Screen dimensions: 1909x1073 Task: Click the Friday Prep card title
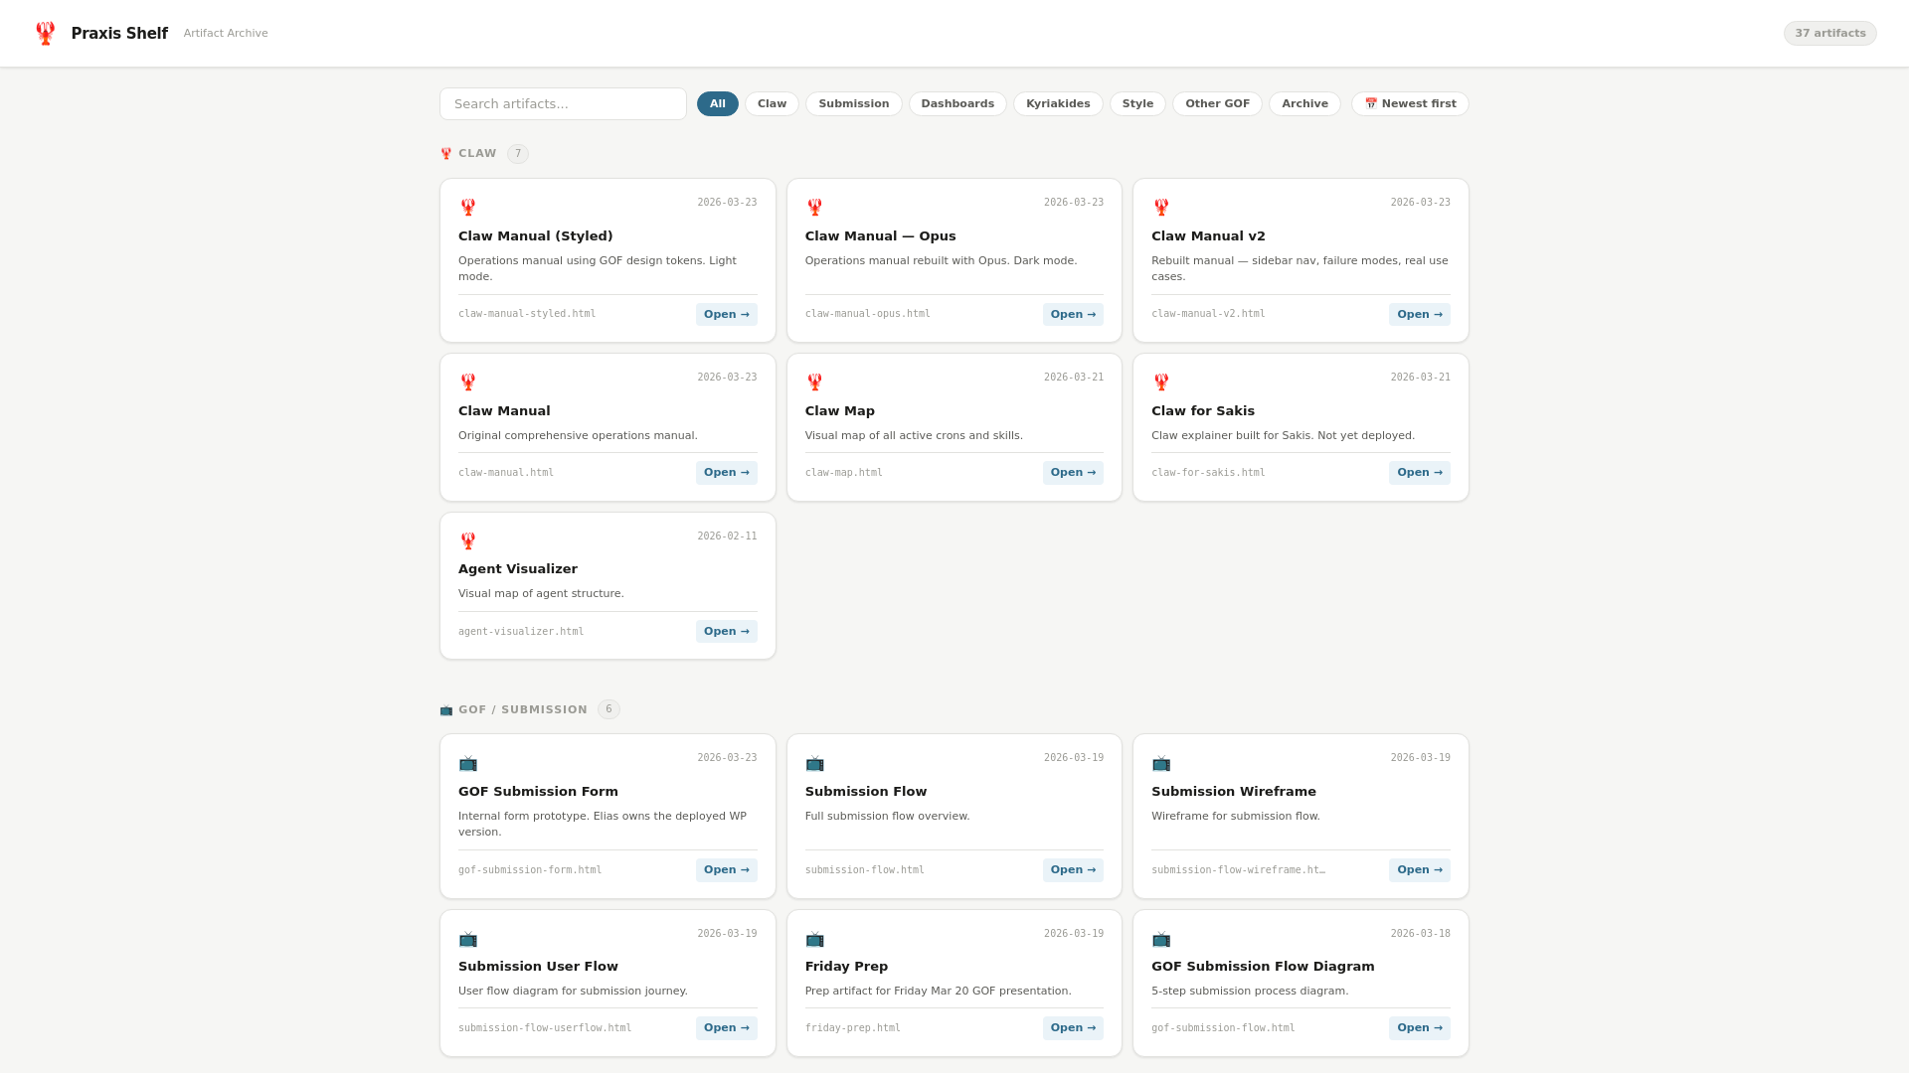tap(847, 967)
